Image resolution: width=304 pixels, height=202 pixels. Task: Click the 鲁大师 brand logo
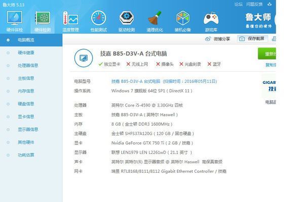click(x=258, y=20)
